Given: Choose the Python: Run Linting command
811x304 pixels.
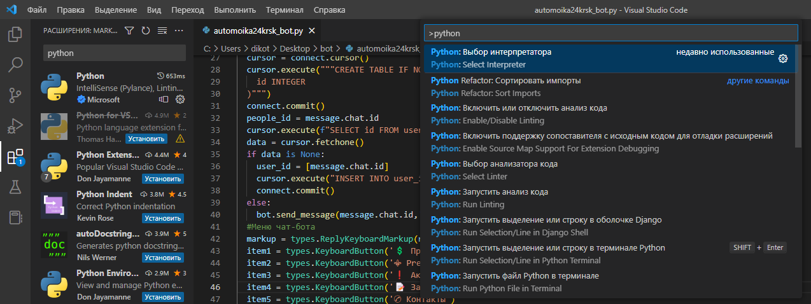Looking at the screenshot, I should tap(610, 198).
